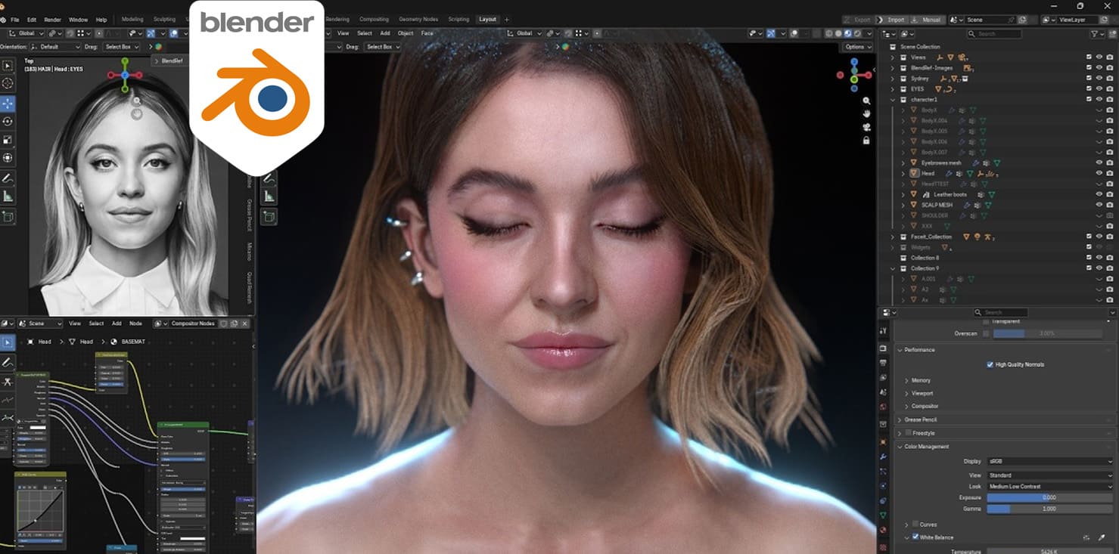Toggle the Overscan checkbox
The height and width of the screenshot is (554, 1119).
986,333
